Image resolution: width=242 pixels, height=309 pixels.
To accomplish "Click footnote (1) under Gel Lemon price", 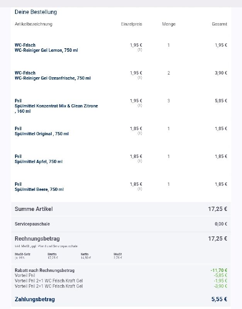I will pyautogui.click(x=140, y=50).
